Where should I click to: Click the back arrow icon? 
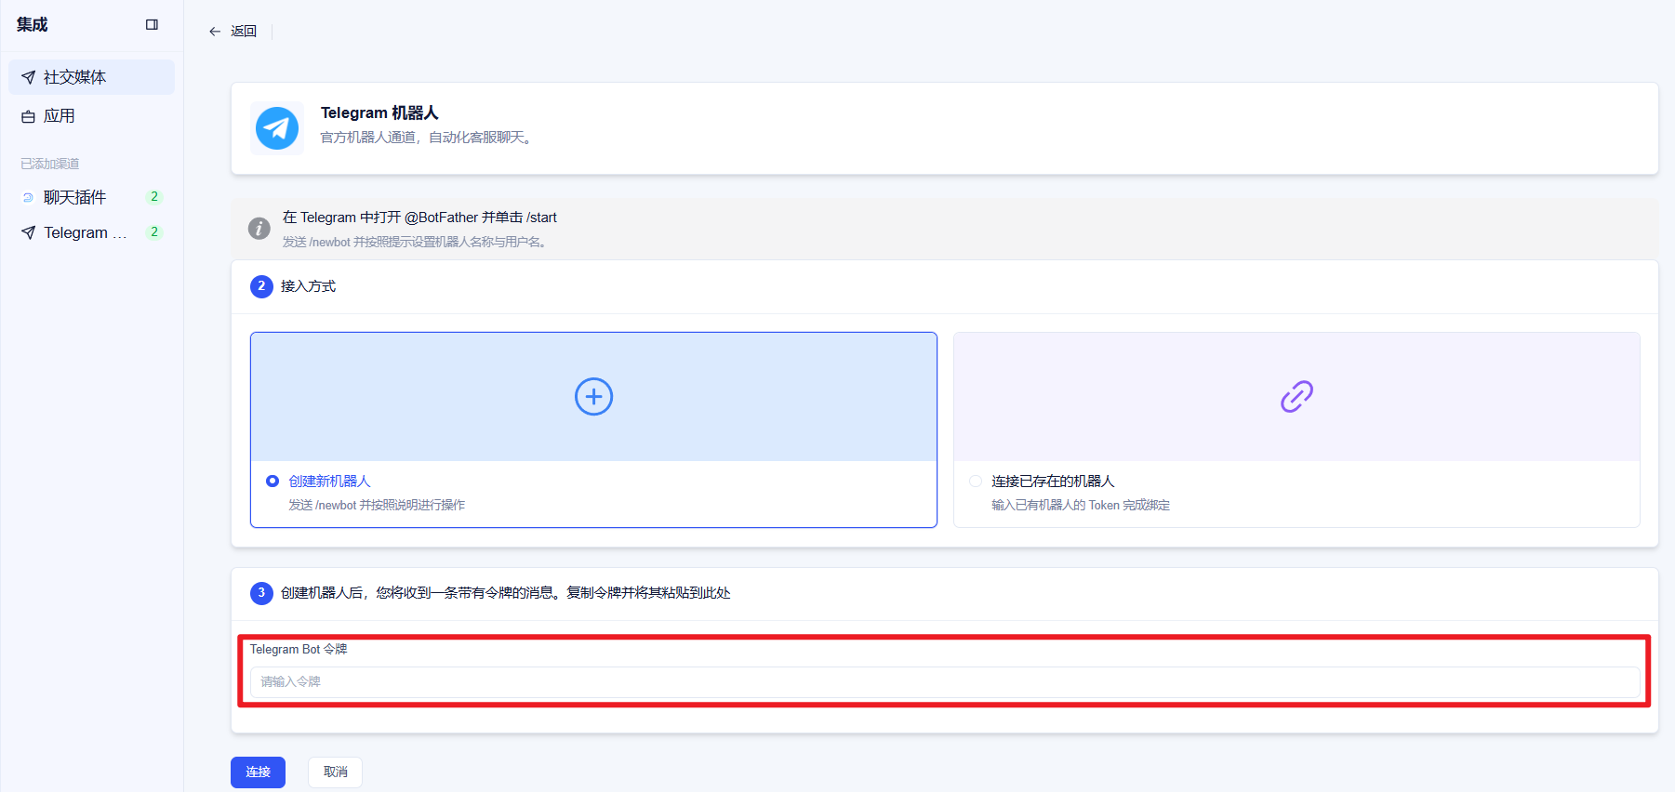click(215, 32)
